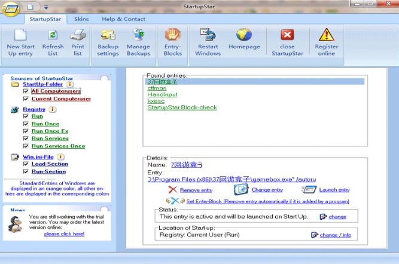
Task: Toggle the Run-Section checkbox
Action: (26, 171)
